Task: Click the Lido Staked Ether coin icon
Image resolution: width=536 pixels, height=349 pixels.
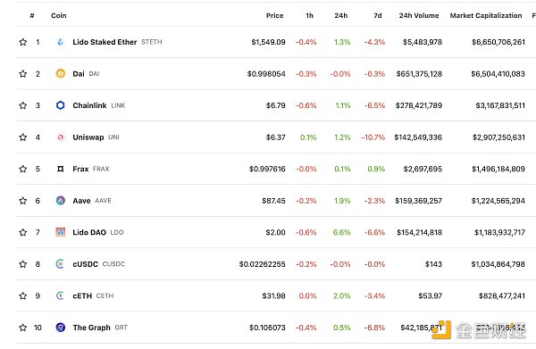Action: coord(60,42)
